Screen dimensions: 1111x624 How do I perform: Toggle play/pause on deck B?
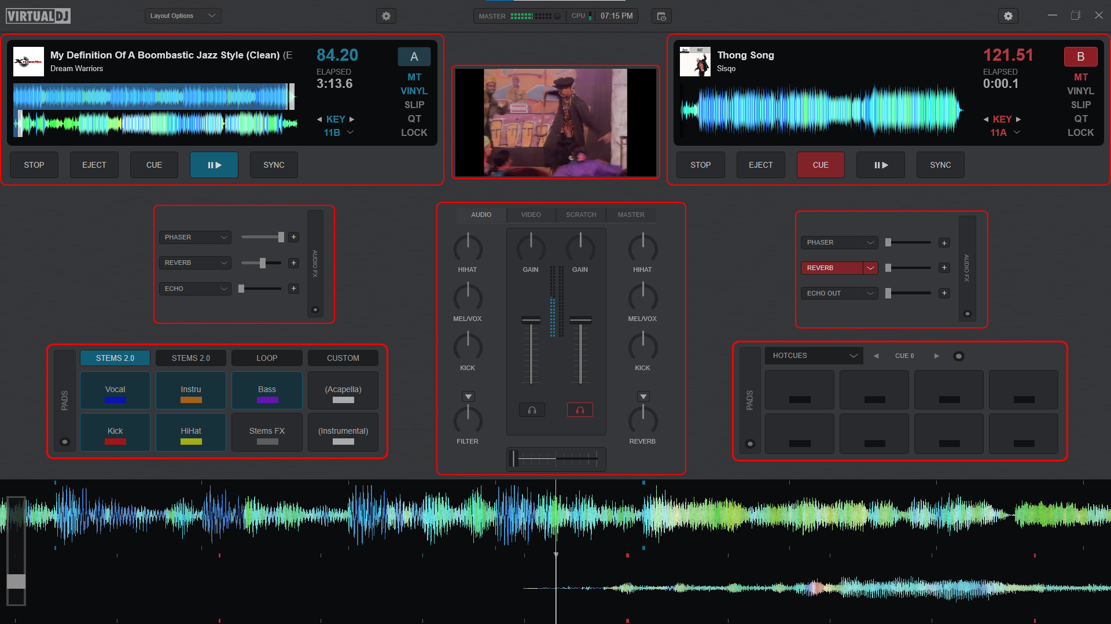click(881, 165)
